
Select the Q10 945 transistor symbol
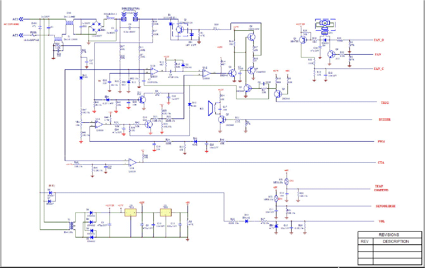pos(149,125)
